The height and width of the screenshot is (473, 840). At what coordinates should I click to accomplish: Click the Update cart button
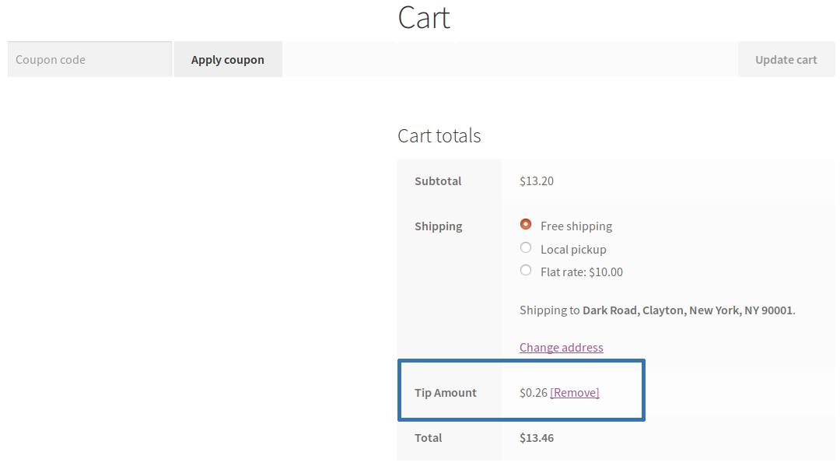(x=786, y=59)
